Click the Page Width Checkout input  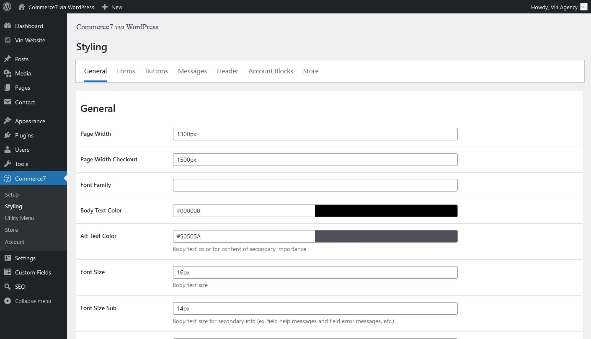pos(315,160)
